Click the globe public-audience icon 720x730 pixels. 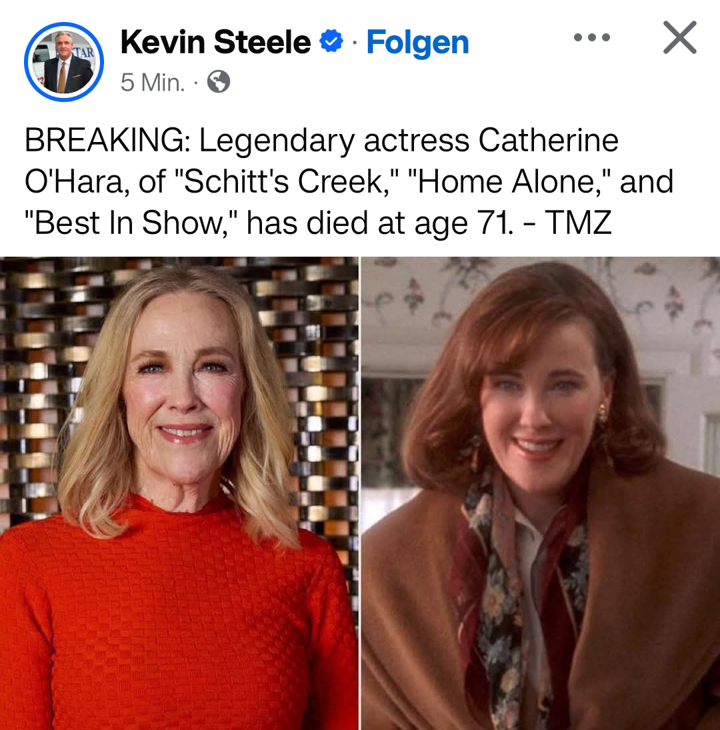point(218,82)
